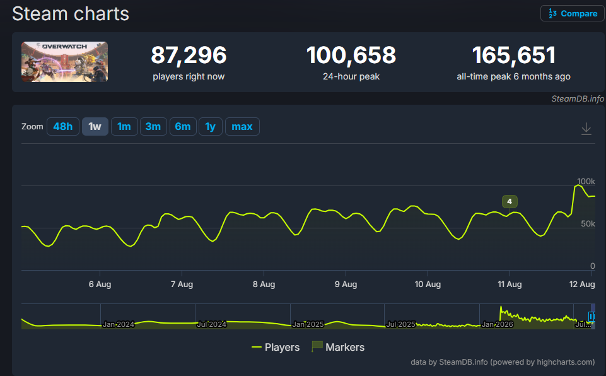Switch zoom to 1m
606x376 pixels.
[x=124, y=127]
